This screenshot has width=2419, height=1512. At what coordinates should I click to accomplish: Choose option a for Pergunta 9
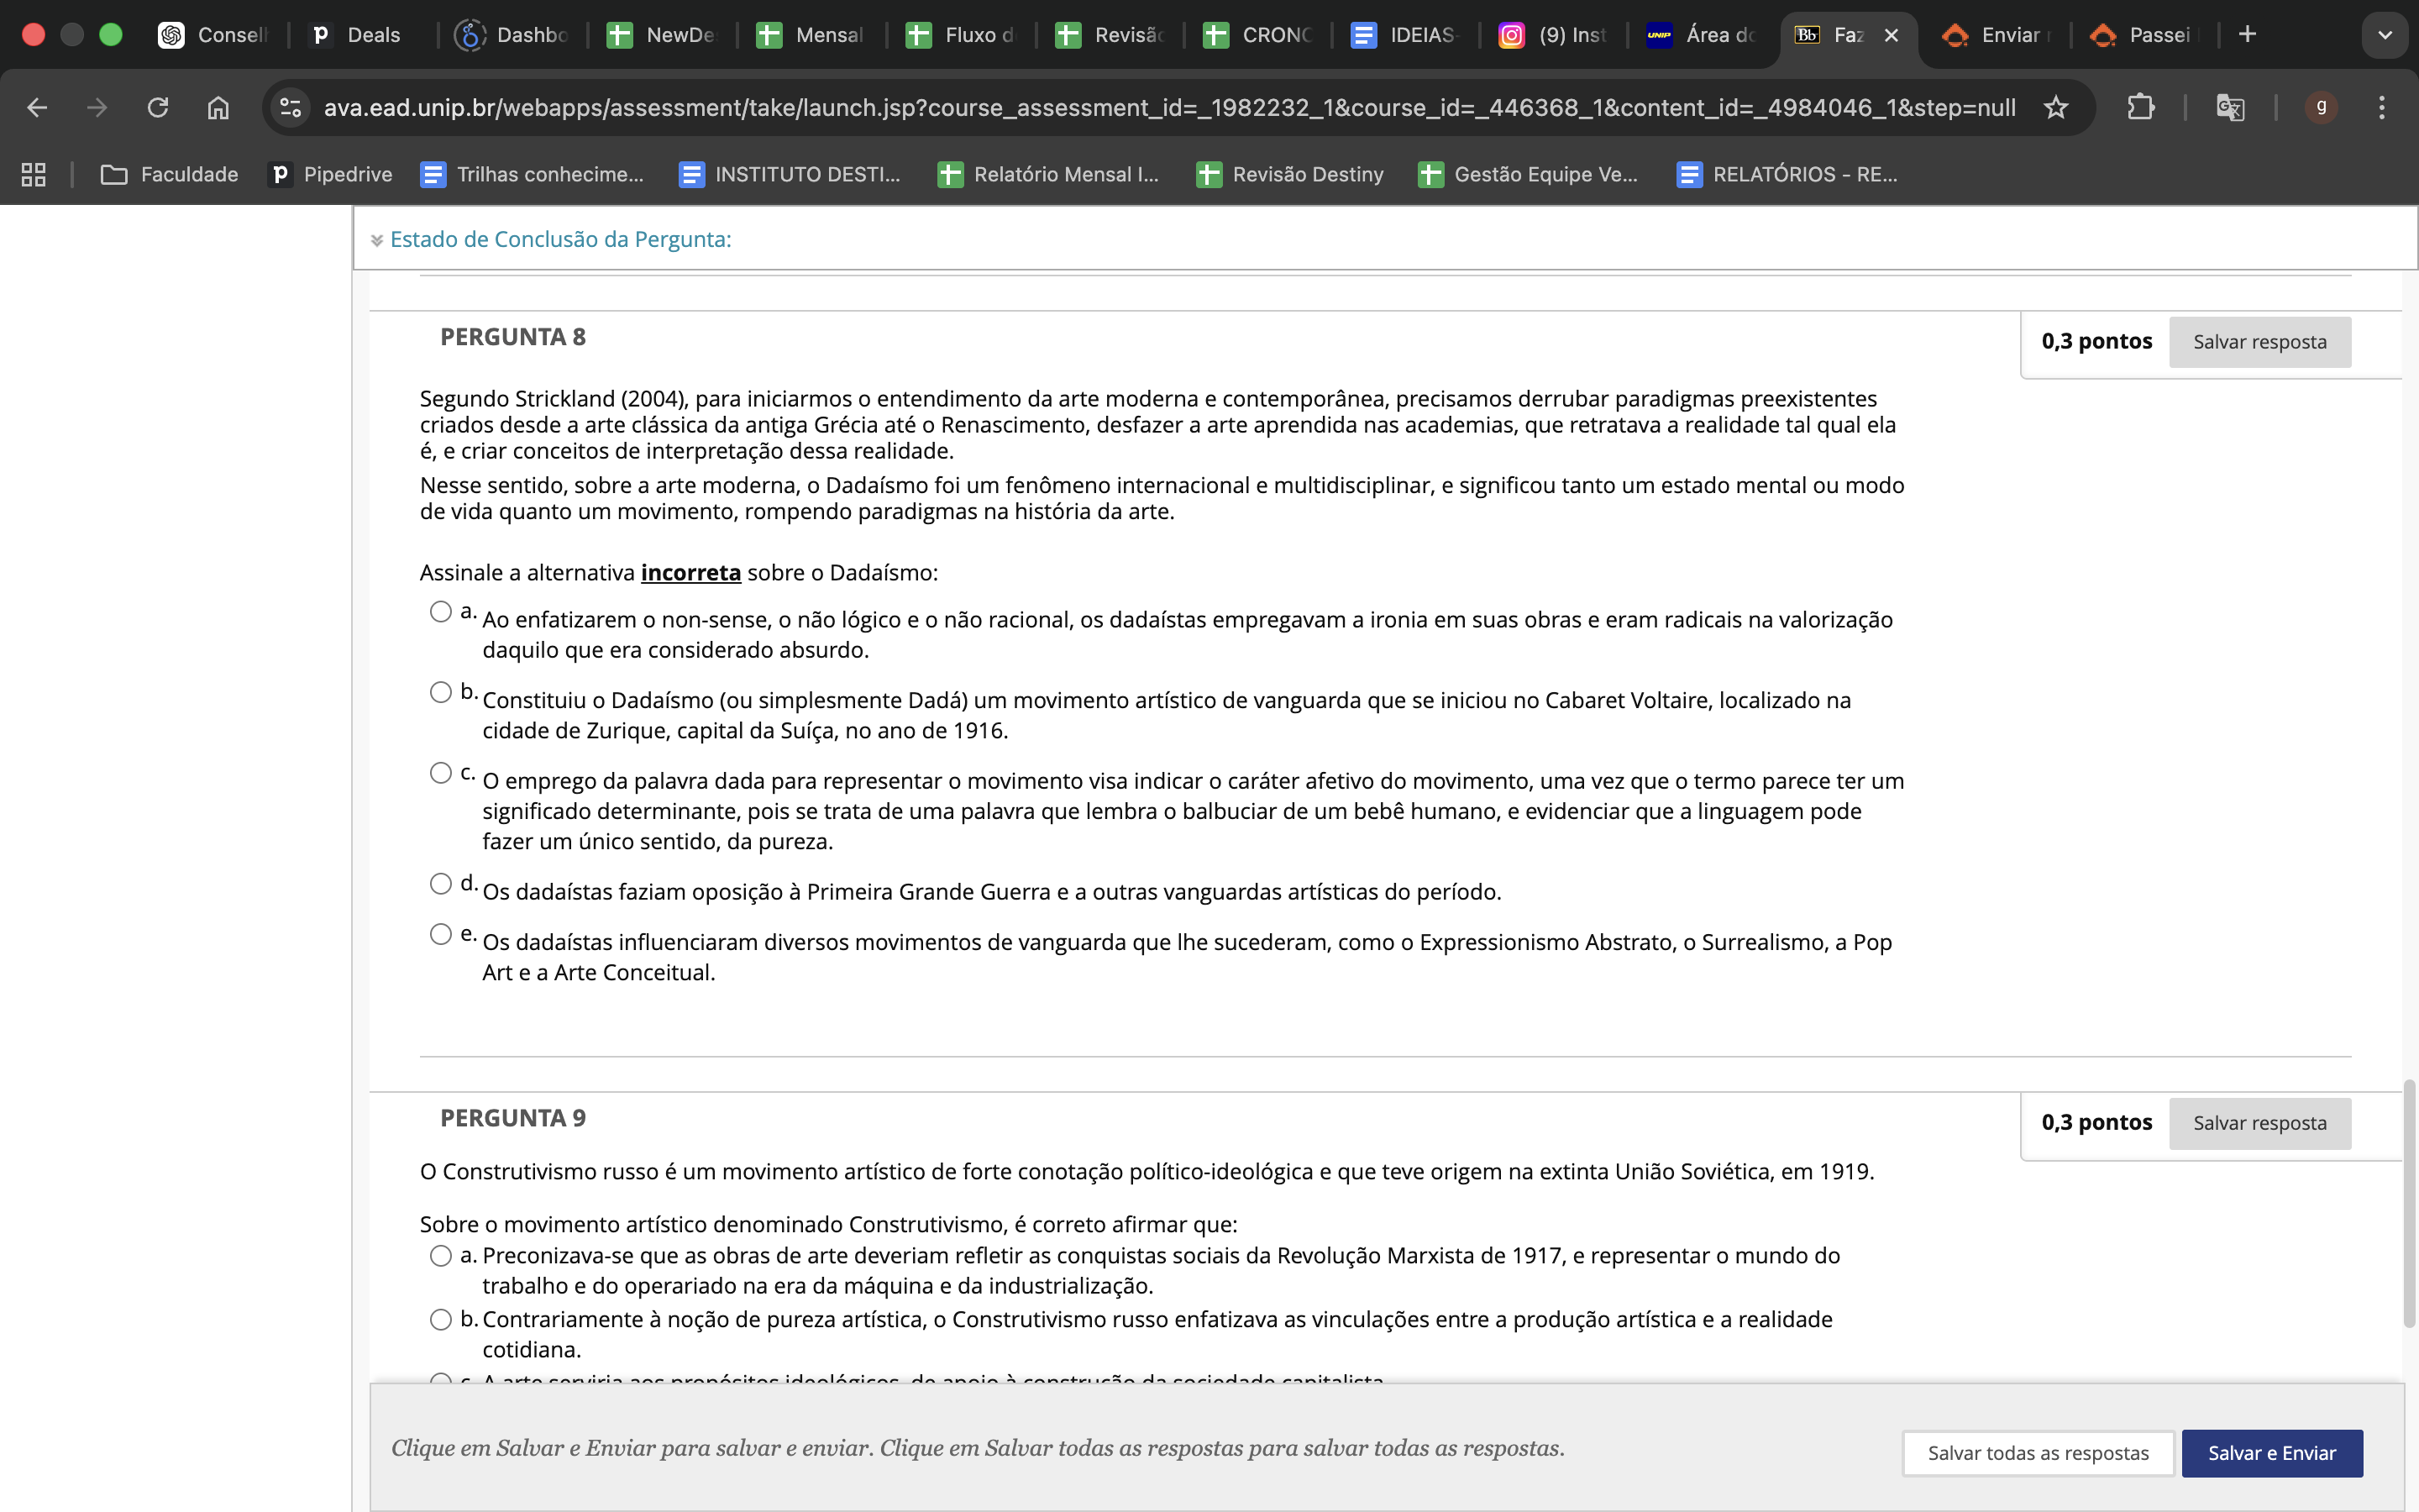coord(441,1256)
